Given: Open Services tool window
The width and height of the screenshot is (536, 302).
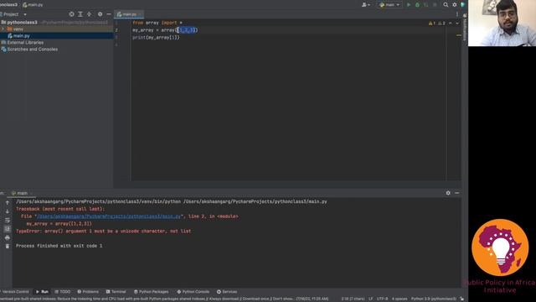Looking at the screenshot, I should coord(227,292).
